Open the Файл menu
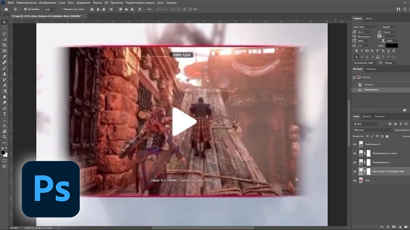This screenshot has height=230, width=410. [x=11, y=3]
